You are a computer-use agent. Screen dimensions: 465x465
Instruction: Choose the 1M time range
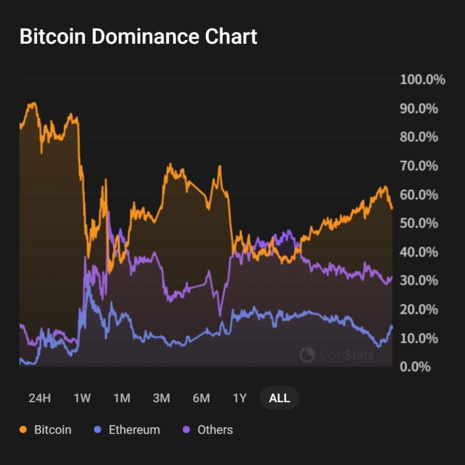(122, 398)
